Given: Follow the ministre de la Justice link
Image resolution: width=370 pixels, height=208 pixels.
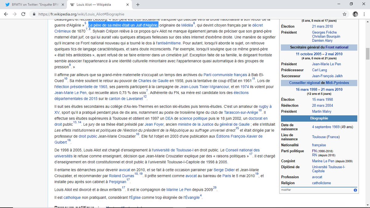Looking at the screenshot, I should pos(195,124).
